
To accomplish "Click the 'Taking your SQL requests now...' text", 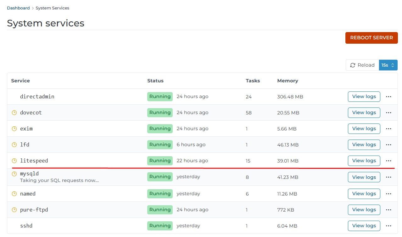I will tap(59, 180).
